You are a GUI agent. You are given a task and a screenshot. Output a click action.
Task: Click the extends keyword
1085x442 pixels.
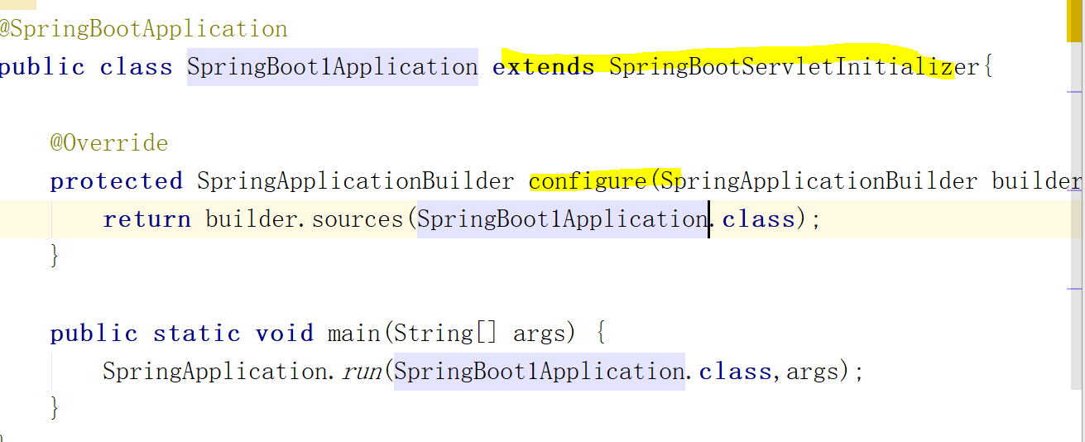pyautogui.click(x=543, y=67)
